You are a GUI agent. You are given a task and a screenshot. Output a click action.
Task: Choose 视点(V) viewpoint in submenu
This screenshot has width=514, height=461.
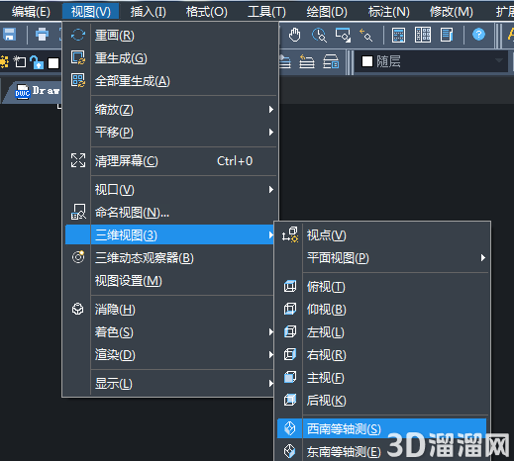[x=382, y=235]
